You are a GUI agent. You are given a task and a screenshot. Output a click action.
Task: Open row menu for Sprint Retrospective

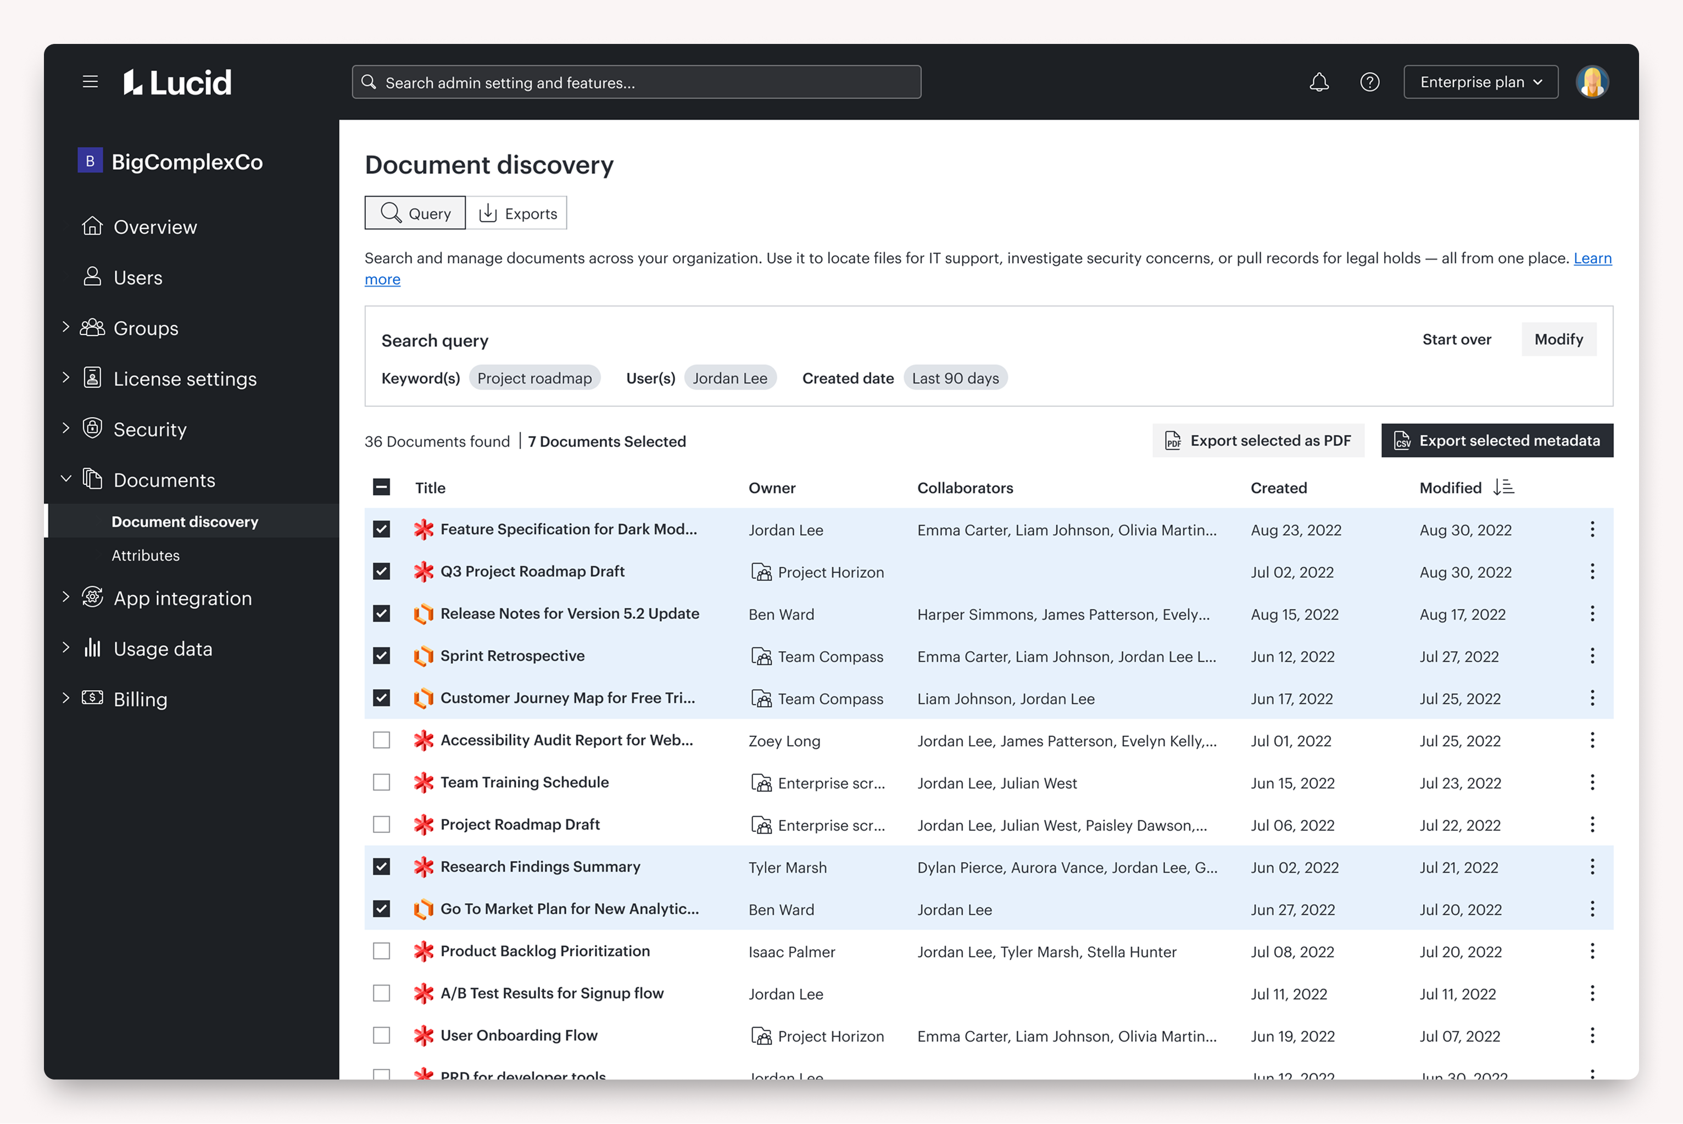[x=1592, y=656]
